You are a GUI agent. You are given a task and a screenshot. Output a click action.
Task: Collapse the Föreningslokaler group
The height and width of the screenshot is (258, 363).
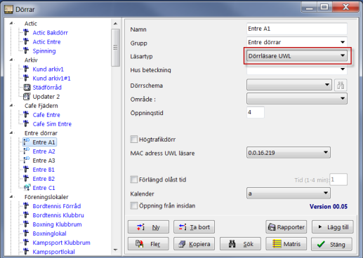click(x=11, y=196)
